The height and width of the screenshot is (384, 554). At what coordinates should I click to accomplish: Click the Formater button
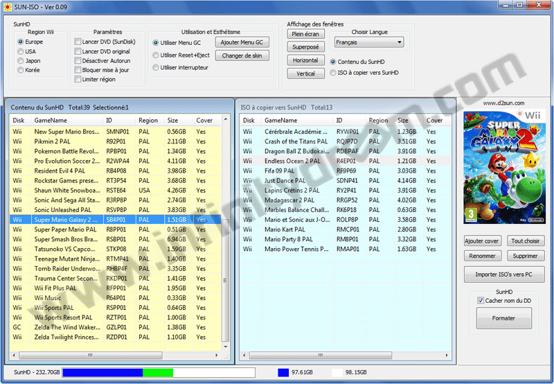pos(504,318)
